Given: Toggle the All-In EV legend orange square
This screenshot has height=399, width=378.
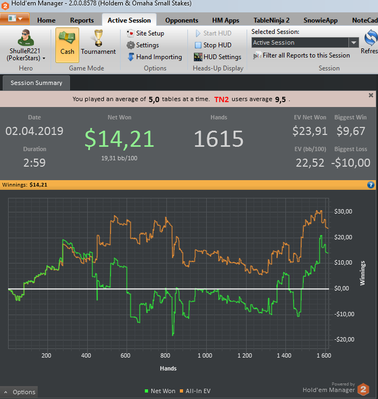Looking at the screenshot, I should point(181,391).
